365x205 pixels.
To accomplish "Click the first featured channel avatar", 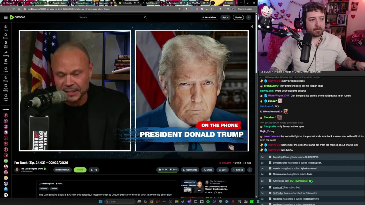I will [x=6, y=115].
